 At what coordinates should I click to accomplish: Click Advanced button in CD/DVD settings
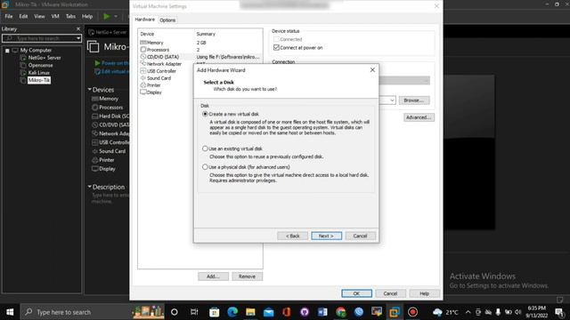point(419,117)
